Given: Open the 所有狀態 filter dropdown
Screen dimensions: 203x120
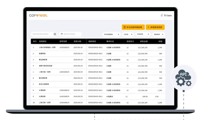Looking at the screenshot, I should pyautogui.click(x=143, y=34).
